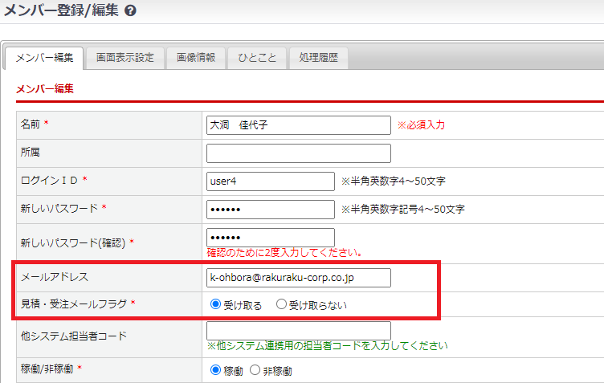The width and height of the screenshot is (604, 383).
Task: Open the 処理履歴 tab
Action: (318, 58)
